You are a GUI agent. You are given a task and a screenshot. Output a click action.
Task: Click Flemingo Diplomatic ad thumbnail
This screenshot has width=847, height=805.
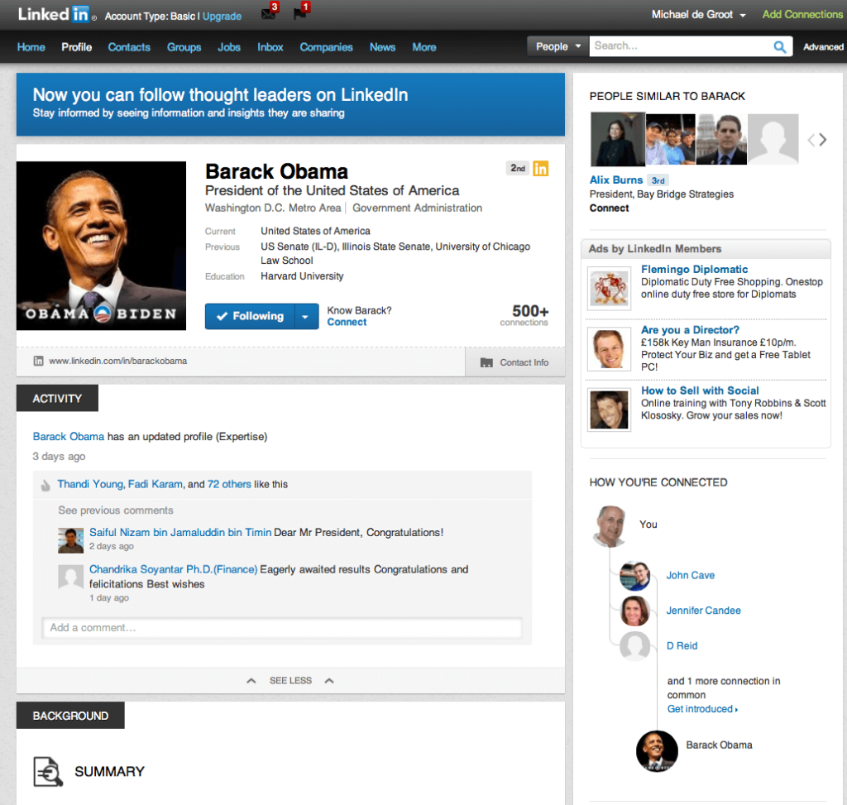pyautogui.click(x=609, y=289)
